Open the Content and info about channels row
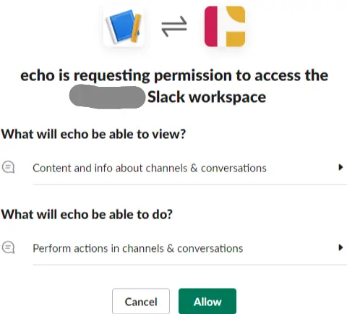The image size is (347, 314). click(x=173, y=168)
